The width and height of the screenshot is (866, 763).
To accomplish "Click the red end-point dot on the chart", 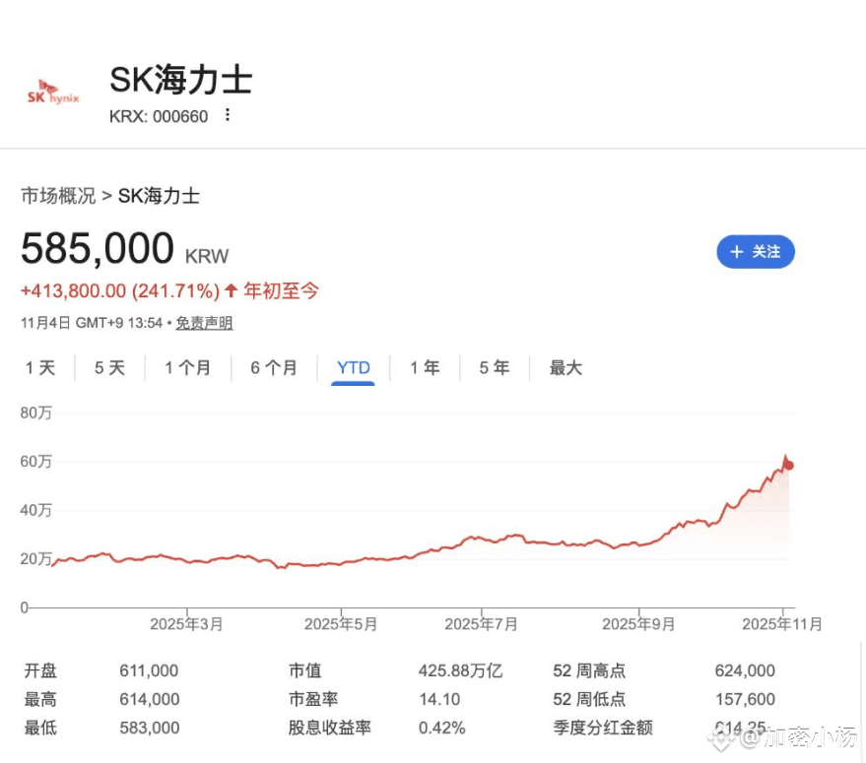I will pyautogui.click(x=789, y=466).
